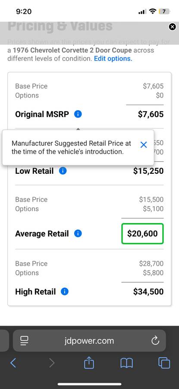Close the Pricing & Values overlay
Screen dimensions: 179x389
coord(173,27)
